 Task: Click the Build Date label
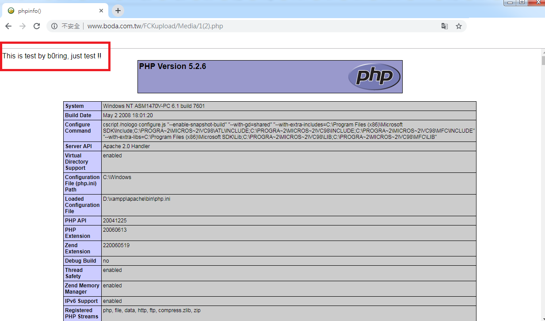coord(78,115)
